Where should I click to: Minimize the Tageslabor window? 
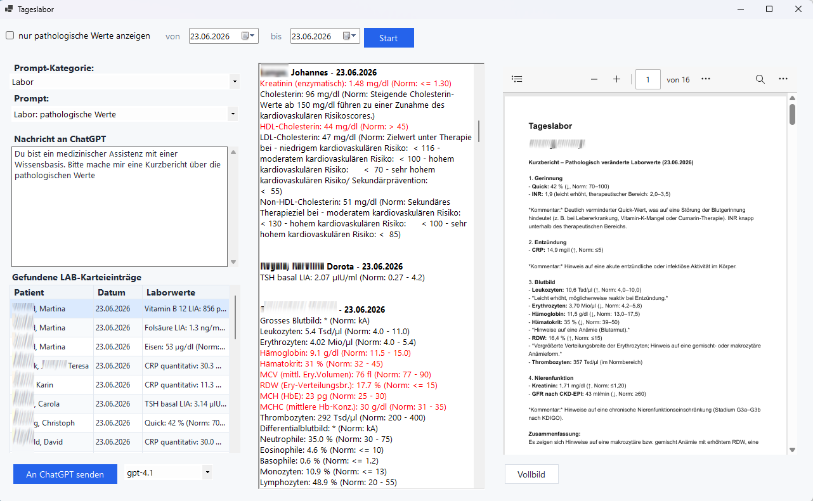[x=740, y=9]
